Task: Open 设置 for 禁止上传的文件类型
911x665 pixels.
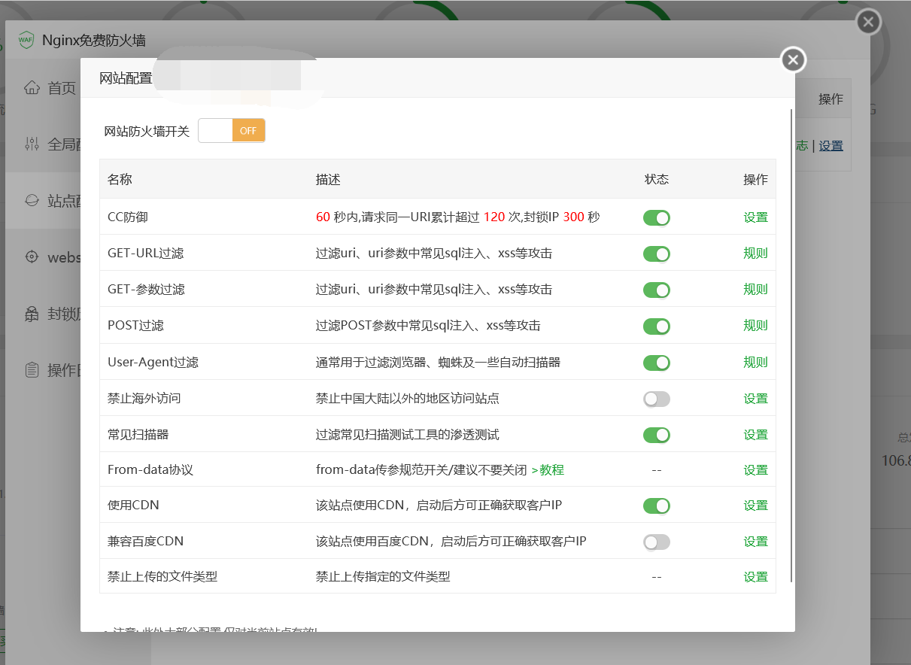Action: pyautogui.click(x=756, y=577)
